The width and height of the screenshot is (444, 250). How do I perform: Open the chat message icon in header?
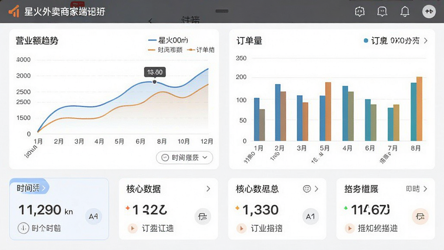(382, 11)
